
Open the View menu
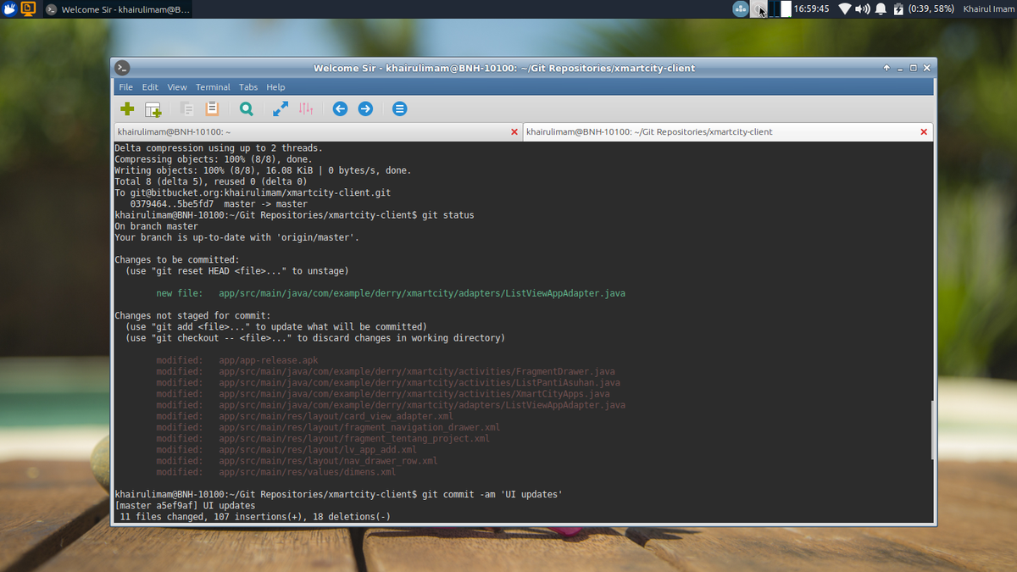177,87
